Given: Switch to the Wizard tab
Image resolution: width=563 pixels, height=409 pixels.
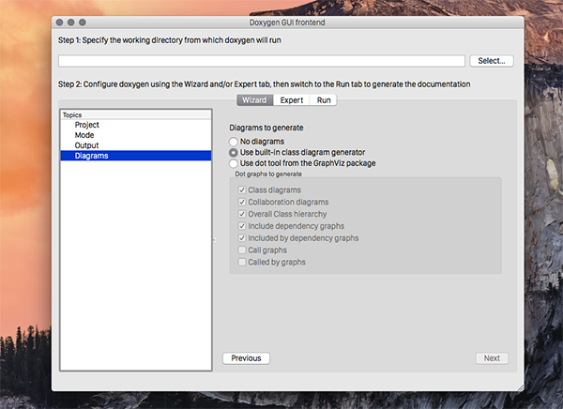Looking at the screenshot, I should click(x=254, y=100).
